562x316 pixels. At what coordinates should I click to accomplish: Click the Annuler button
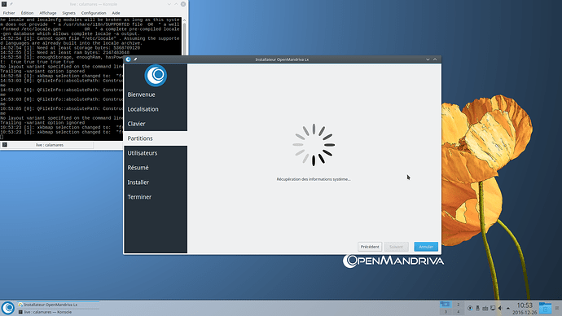[x=426, y=247]
